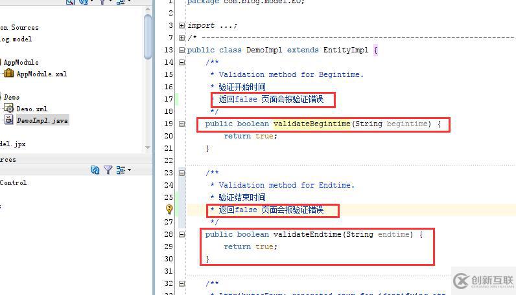Collapse the Endtime Javadoc comment at line 23

(x=182, y=173)
